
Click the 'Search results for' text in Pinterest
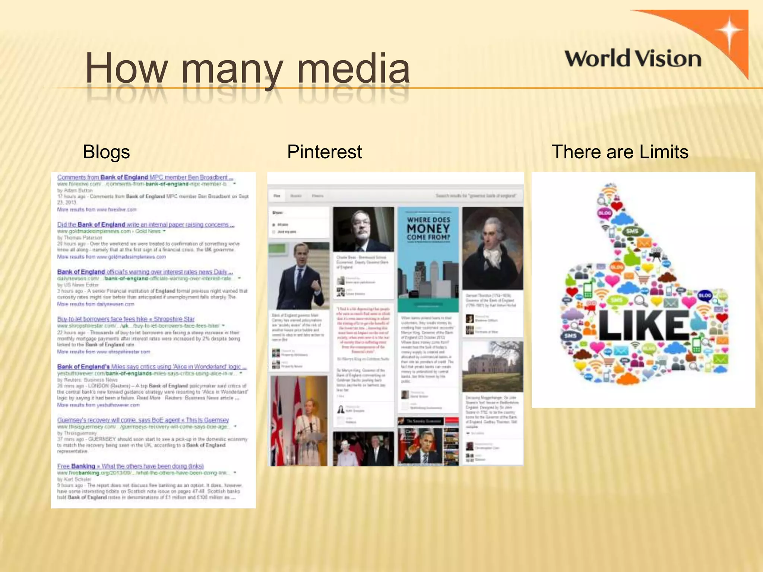(476, 196)
